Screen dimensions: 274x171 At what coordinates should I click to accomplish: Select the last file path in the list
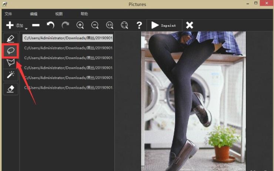click(68, 88)
